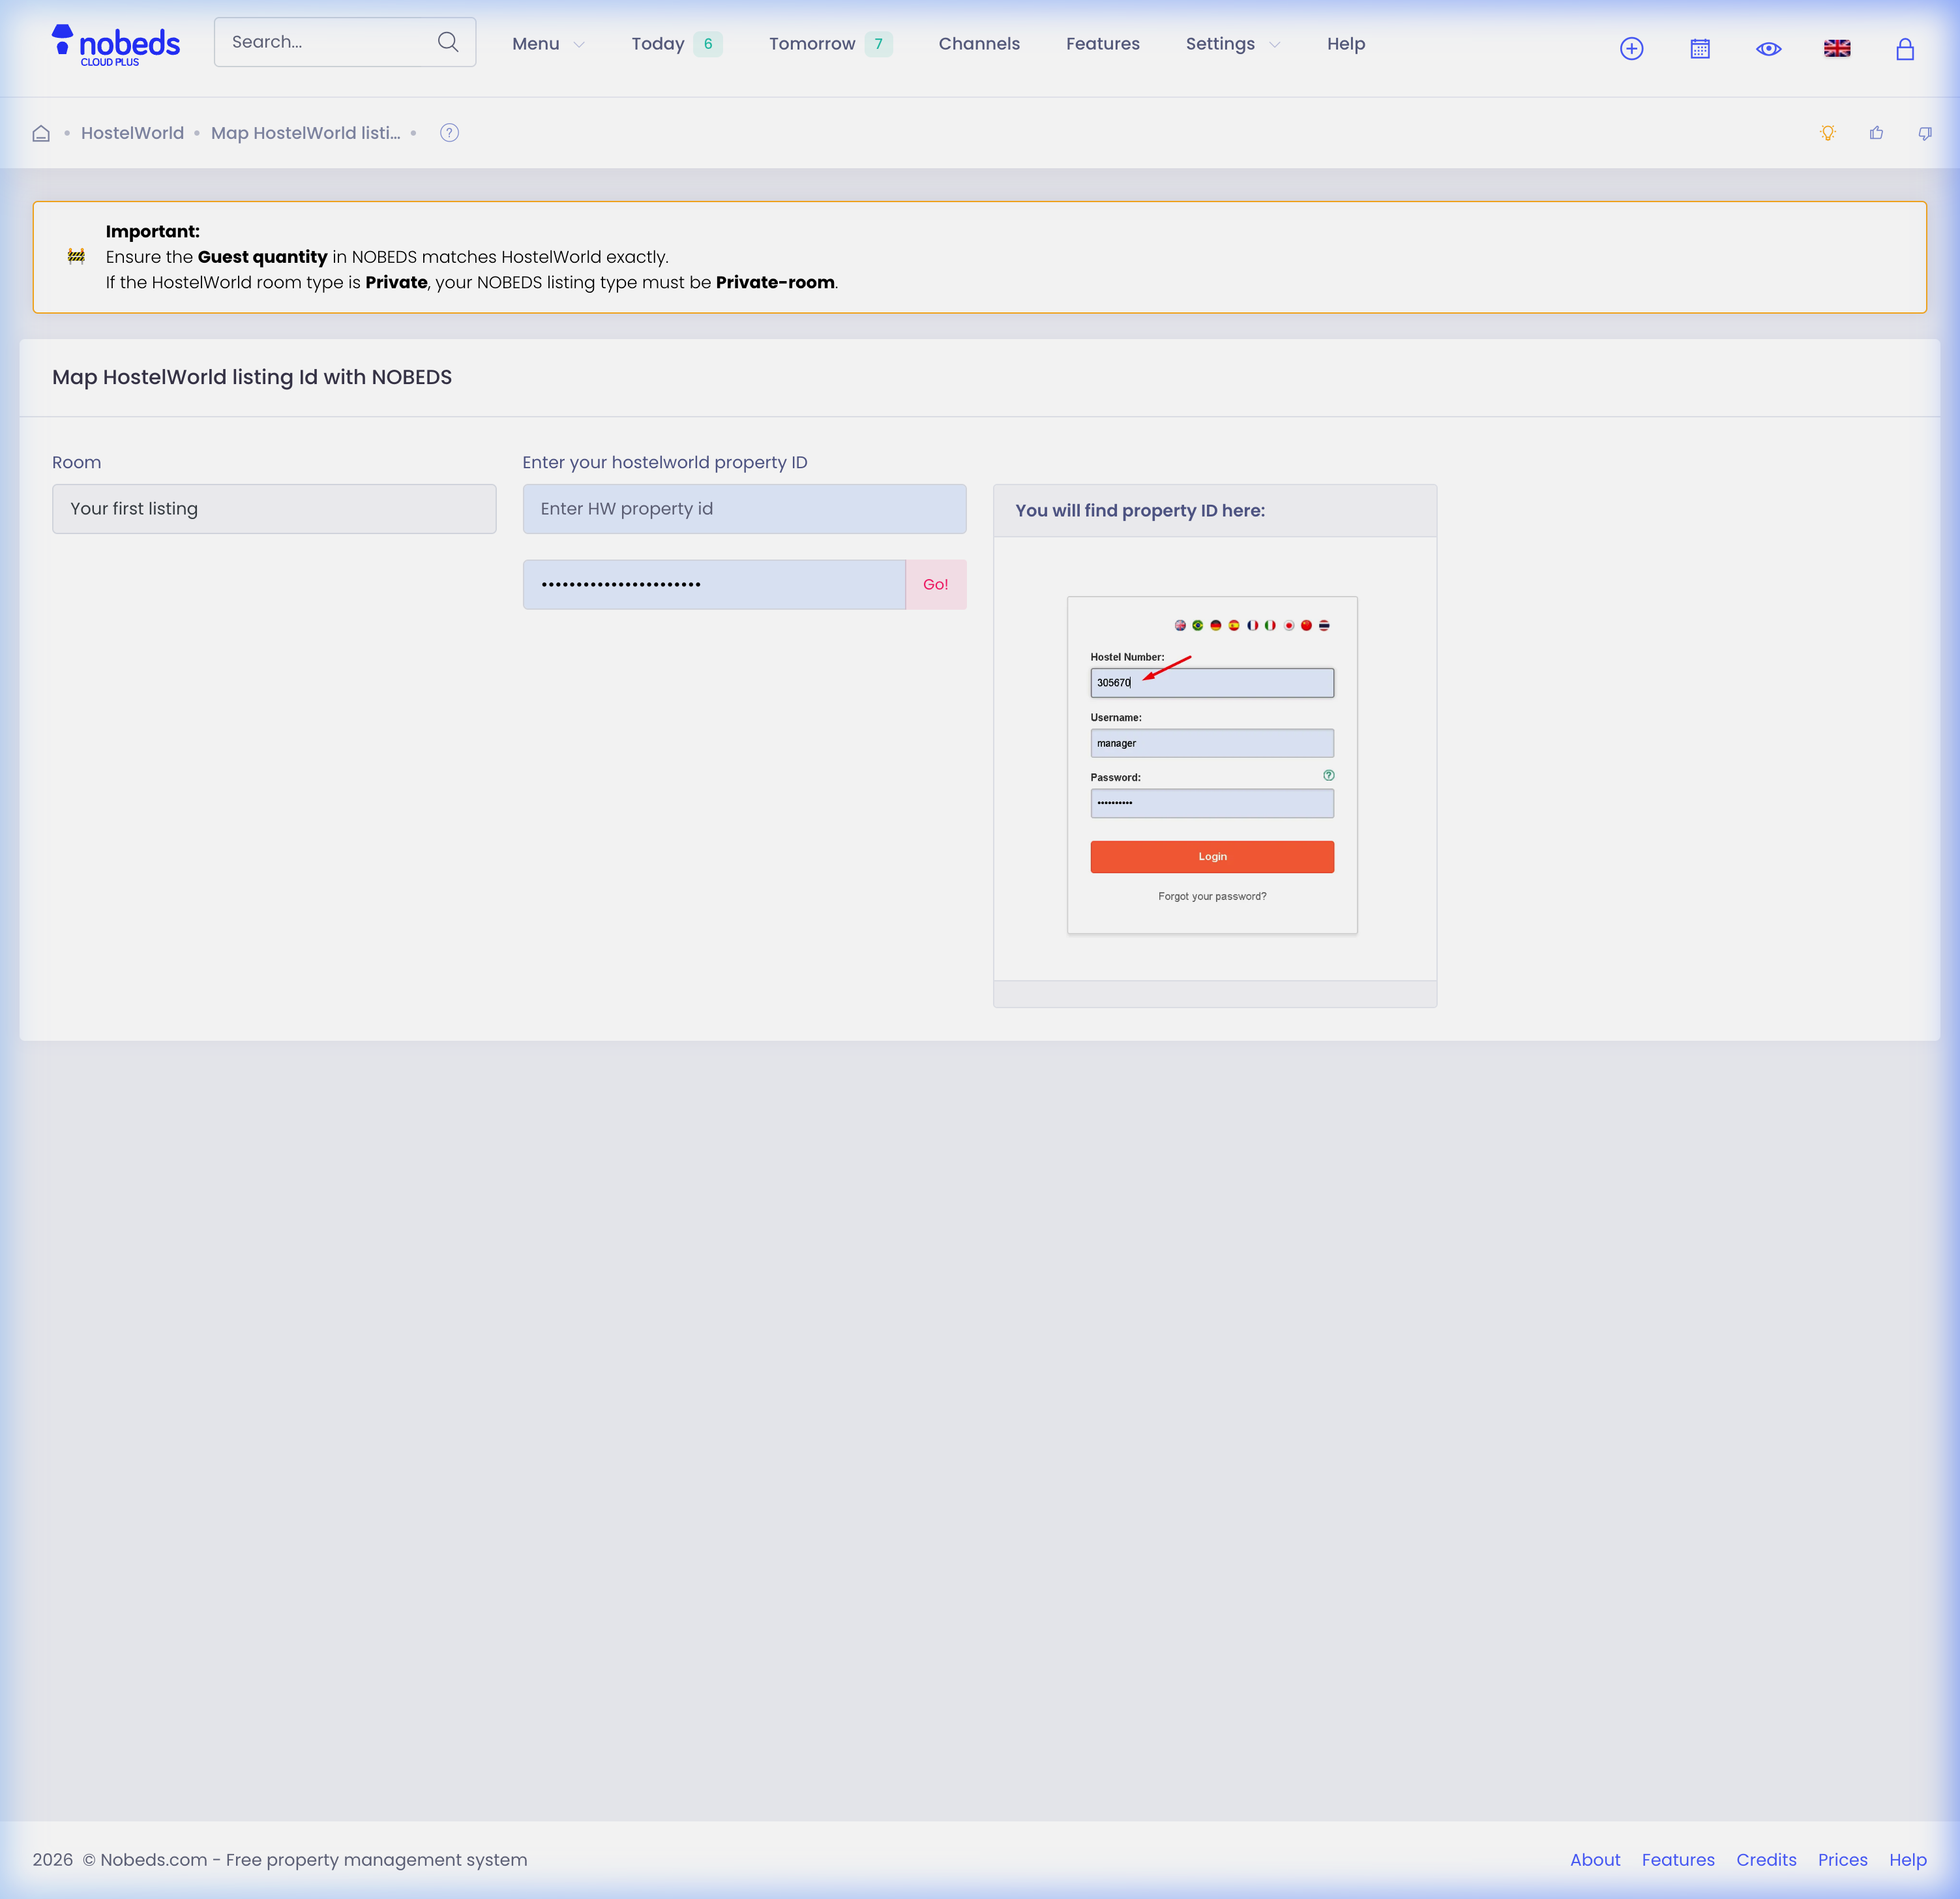Screen dimensions: 1960x1899
Task: Focus the masked password field
Action: coord(714,585)
